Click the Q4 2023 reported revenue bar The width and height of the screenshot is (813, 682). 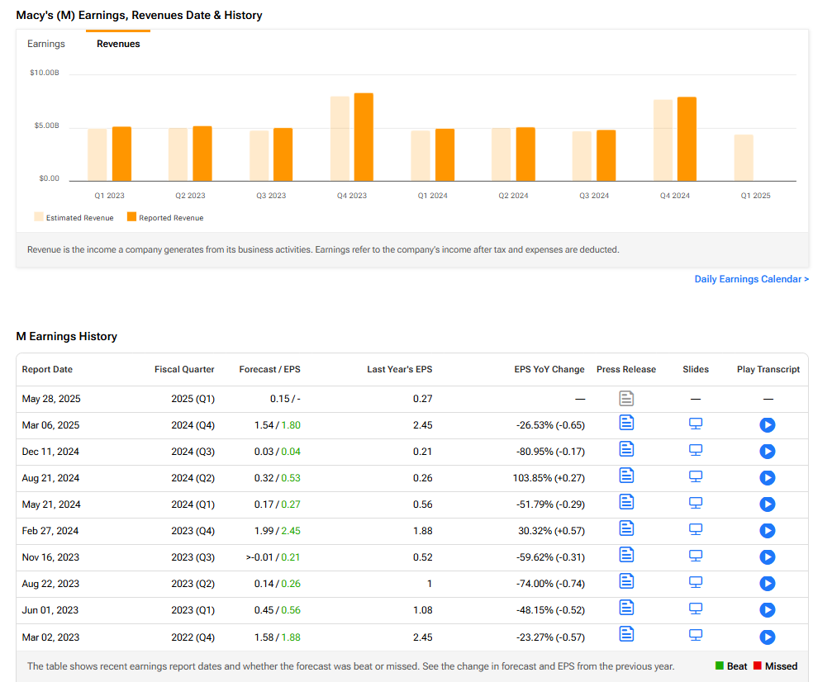click(x=364, y=137)
